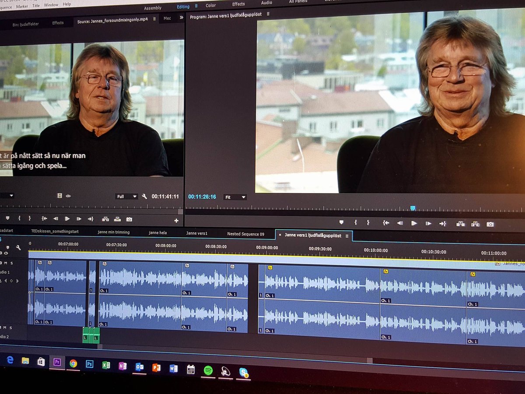Switch to Color workspace
The image size is (525, 394).
[211, 5]
